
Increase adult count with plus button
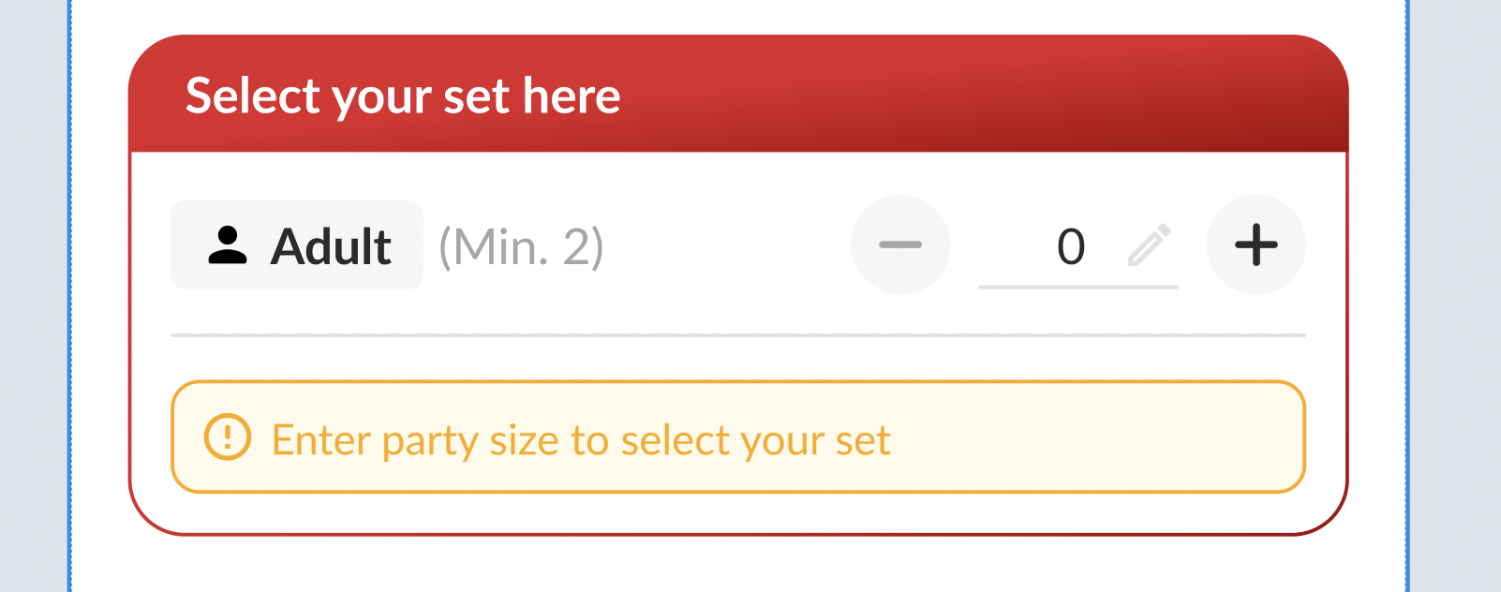coord(1256,244)
